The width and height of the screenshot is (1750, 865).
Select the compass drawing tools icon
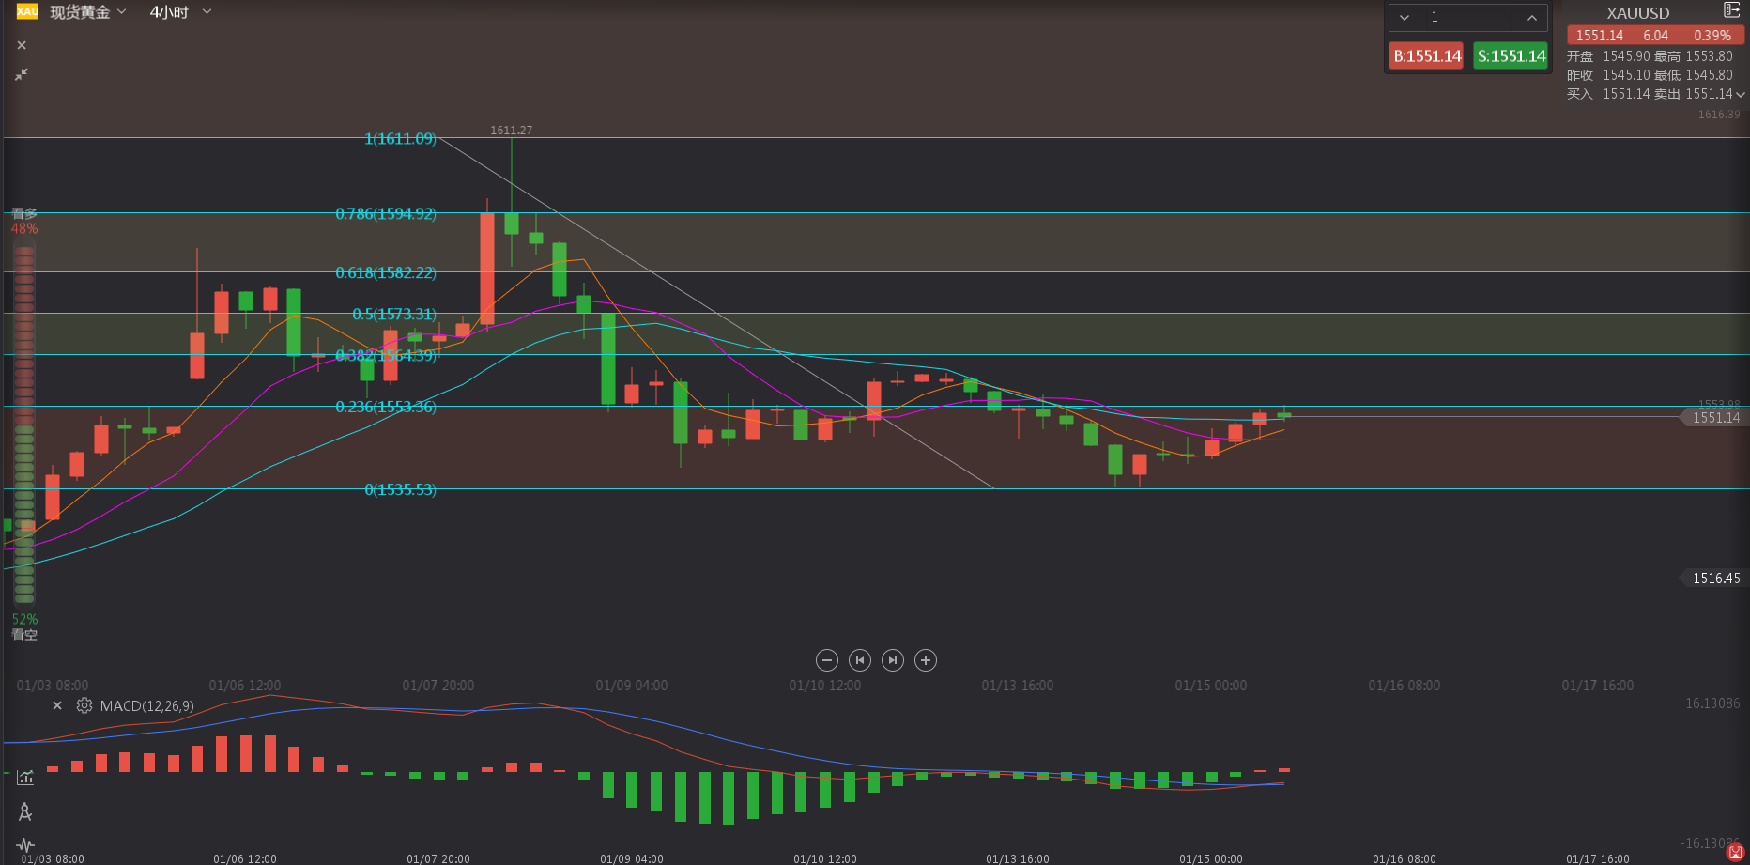[x=25, y=811]
